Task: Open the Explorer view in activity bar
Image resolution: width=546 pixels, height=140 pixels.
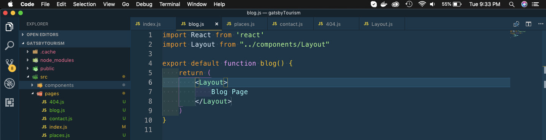Action: pyautogui.click(x=10, y=27)
